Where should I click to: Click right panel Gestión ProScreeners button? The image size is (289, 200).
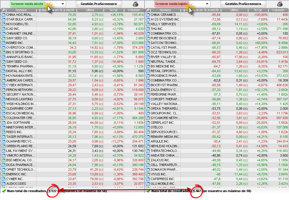[243, 4]
